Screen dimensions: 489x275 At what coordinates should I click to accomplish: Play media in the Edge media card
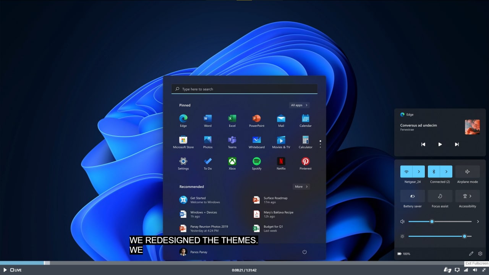[440, 144]
